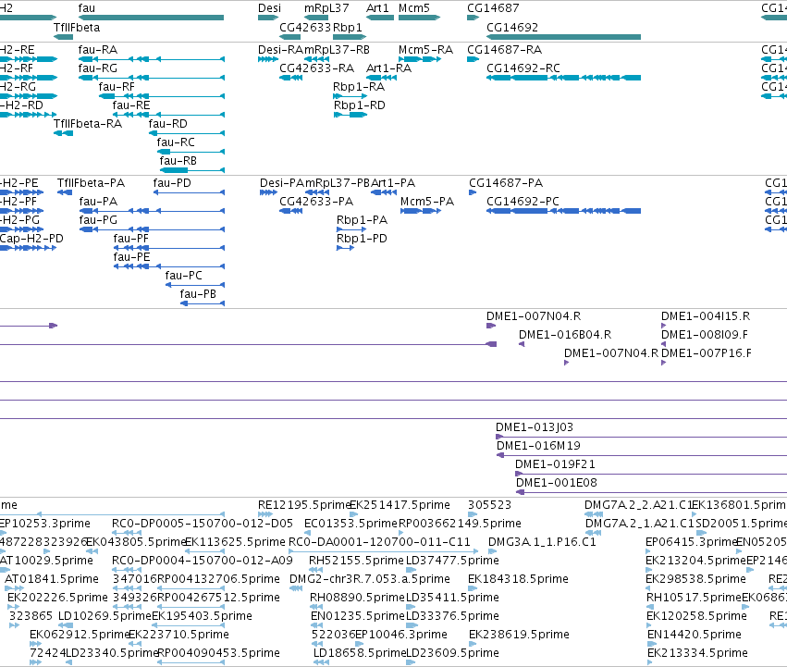Click protein Cap-H2-PD
The image size is (787, 667).
(31, 238)
